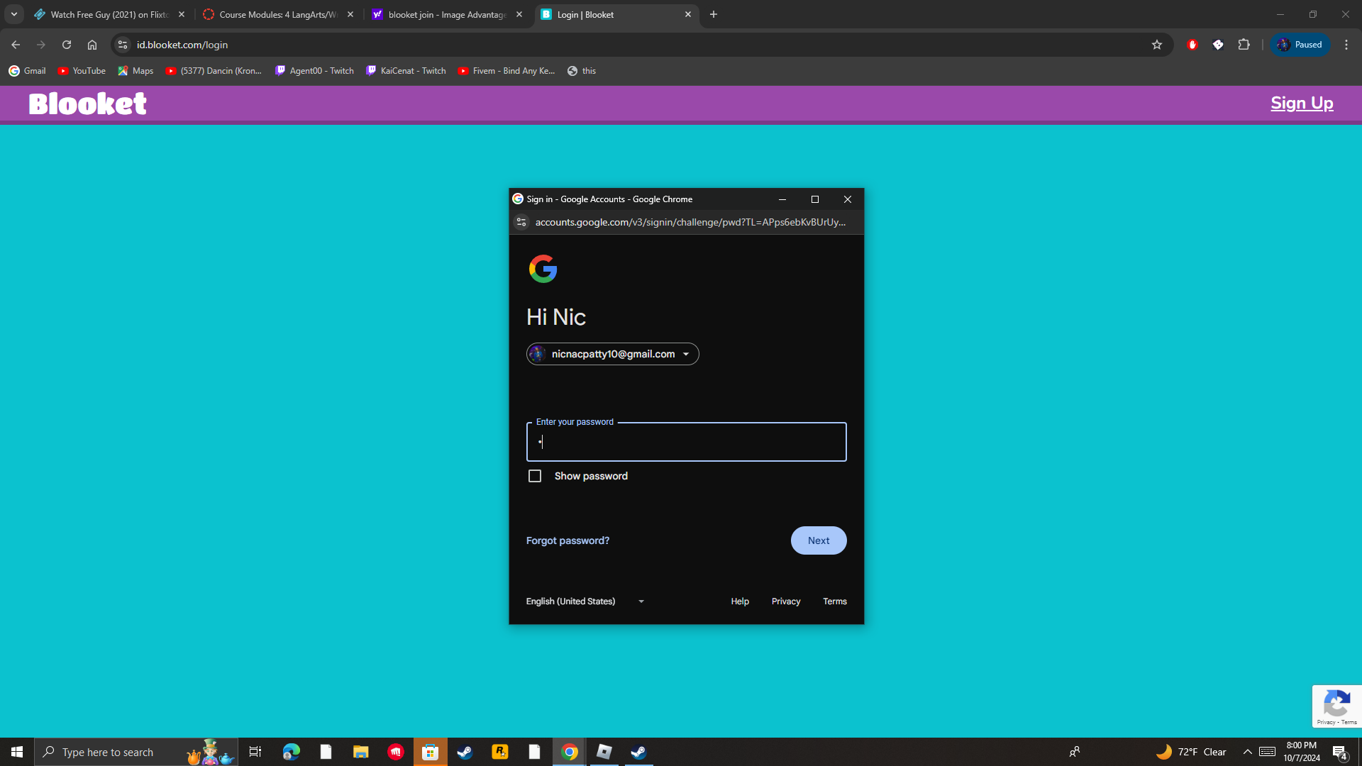Viewport: 1362px width, 766px height.
Task: Expand the tab search chevron
Action: click(x=14, y=14)
